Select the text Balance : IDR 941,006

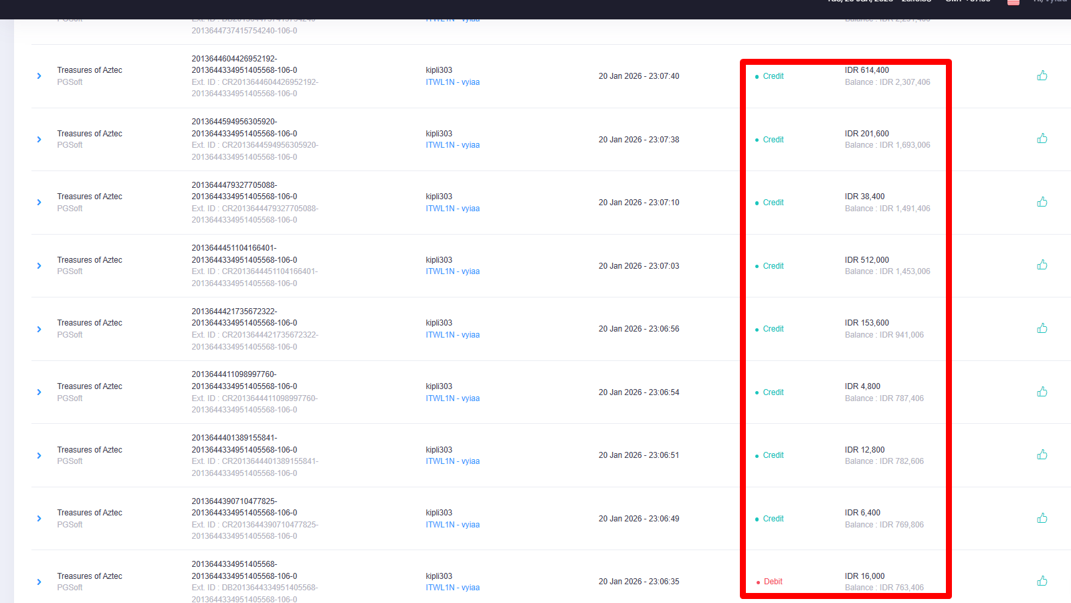884,335
